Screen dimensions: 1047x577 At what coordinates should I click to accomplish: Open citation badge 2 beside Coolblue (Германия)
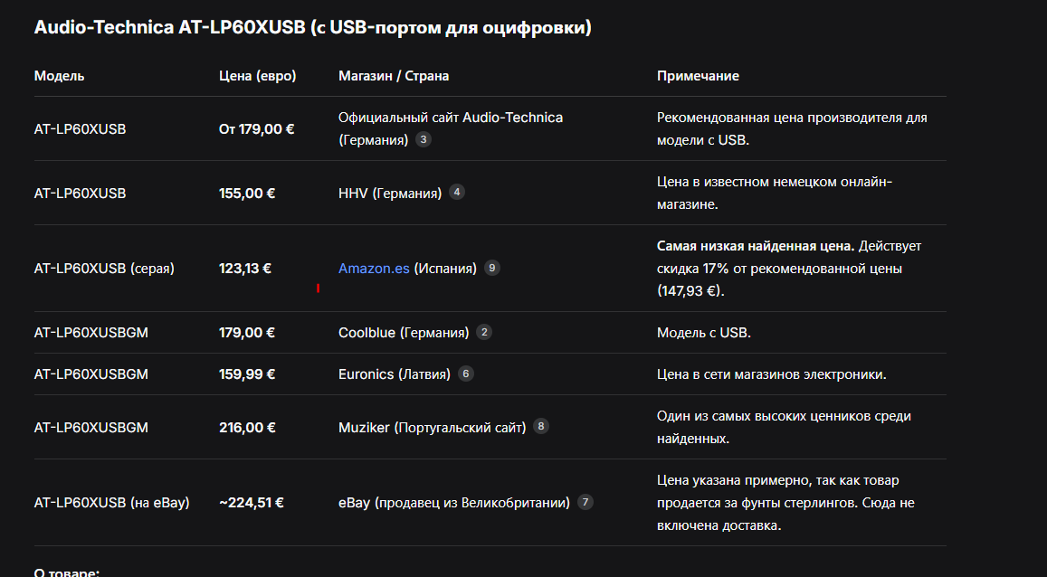coord(484,332)
